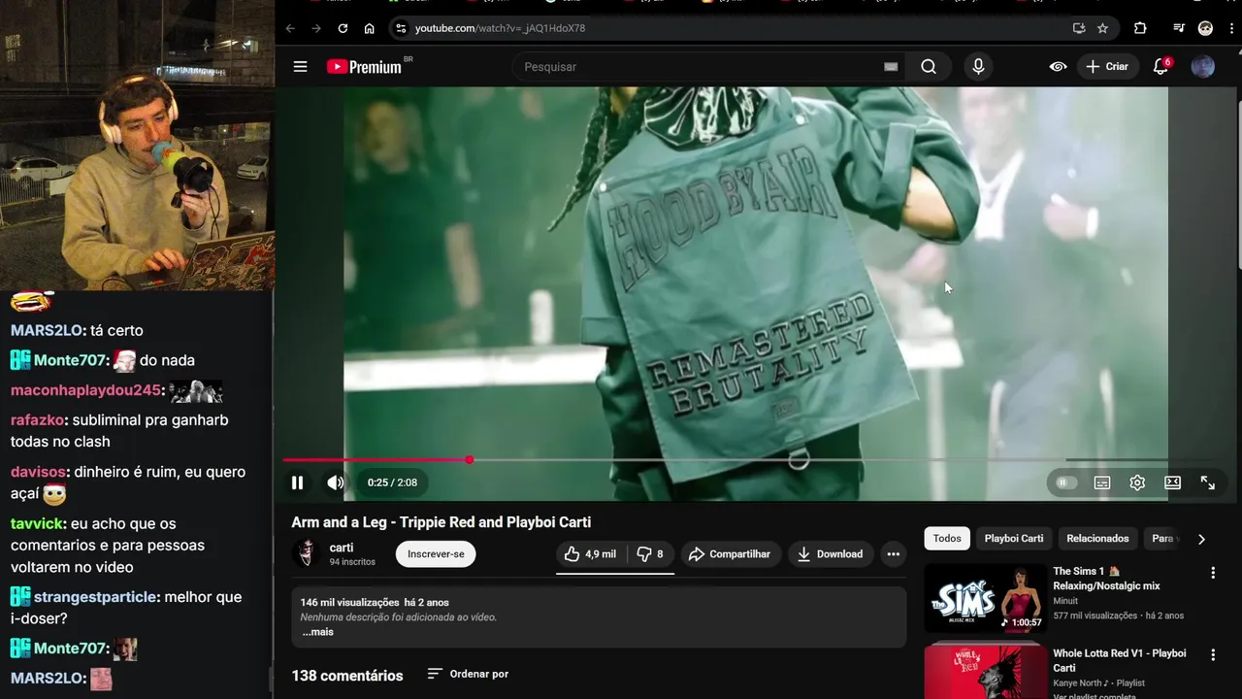Open The Sims 1 Relaxing/Nostalgic mix title

[x=1106, y=579]
